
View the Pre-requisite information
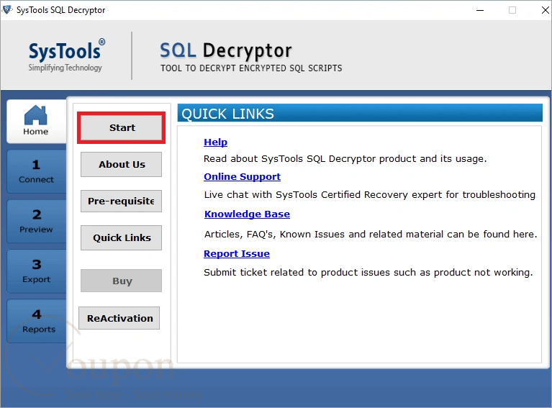122,201
